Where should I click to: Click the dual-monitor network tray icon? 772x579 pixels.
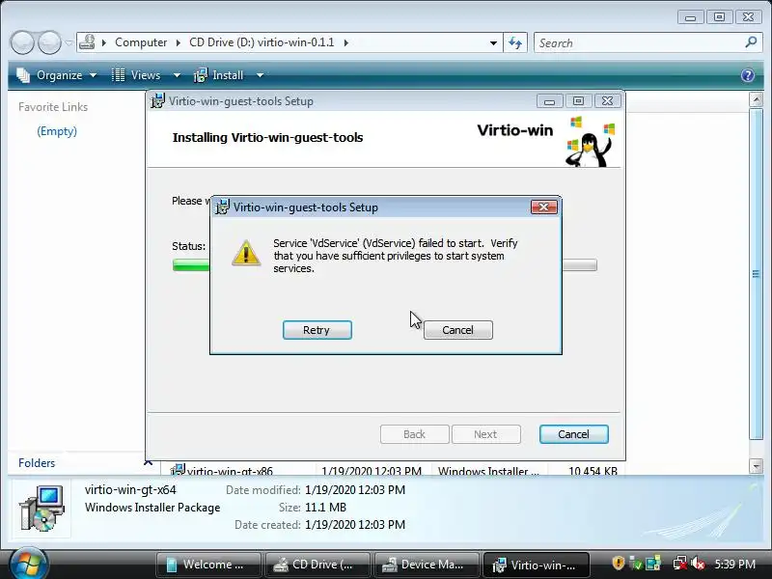[653, 564]
